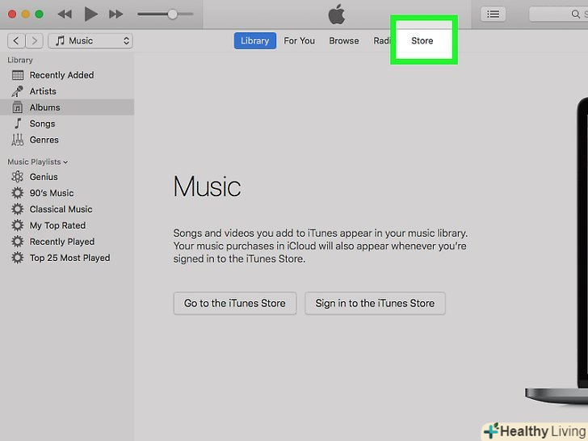Click the Genres guitars icon
The image size is (588, 441).
coord(17,140)
